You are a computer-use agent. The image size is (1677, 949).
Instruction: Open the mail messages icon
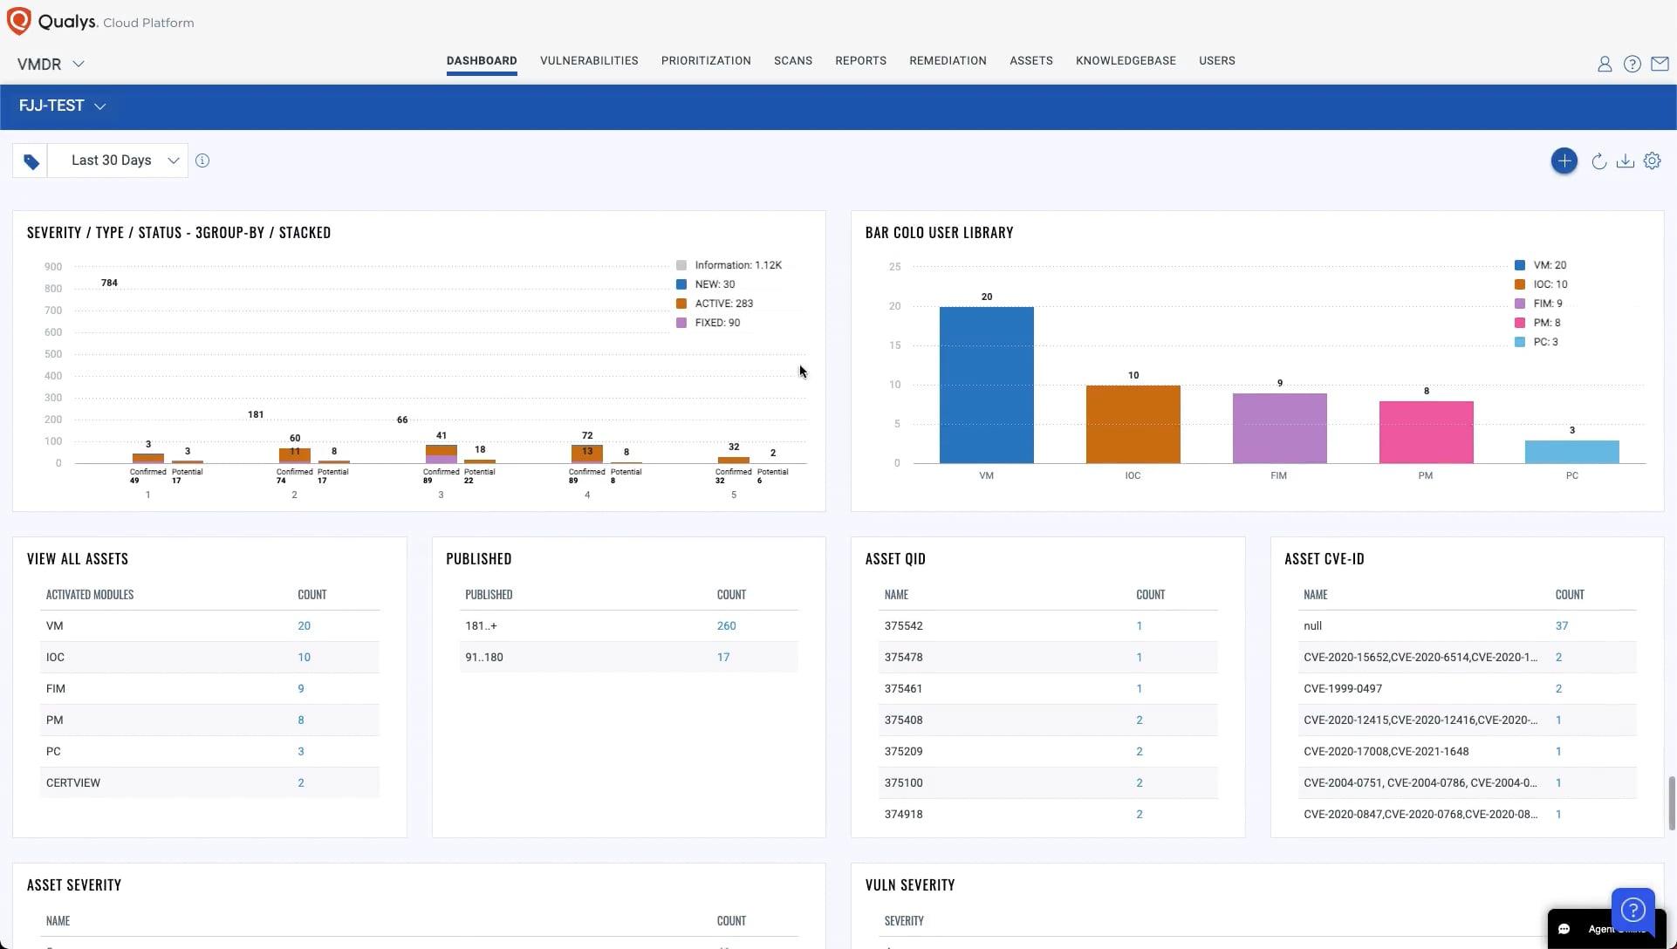1660,64
